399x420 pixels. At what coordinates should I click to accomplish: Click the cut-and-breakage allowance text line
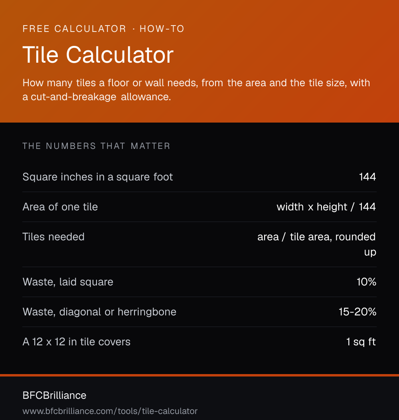pyautogui.click(x=97, y=97)
